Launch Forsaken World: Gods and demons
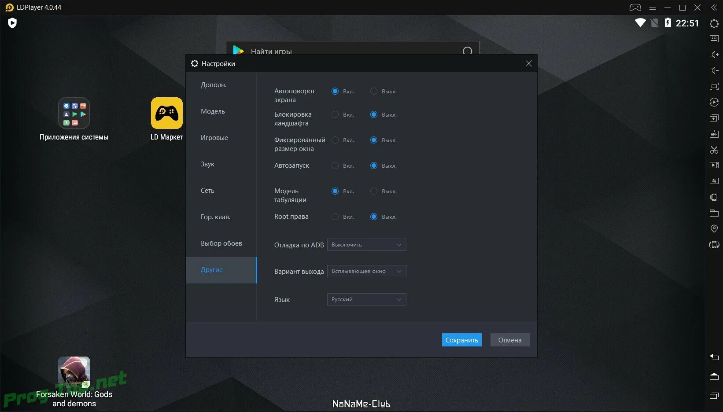The image size is (723, 412). 74,372
